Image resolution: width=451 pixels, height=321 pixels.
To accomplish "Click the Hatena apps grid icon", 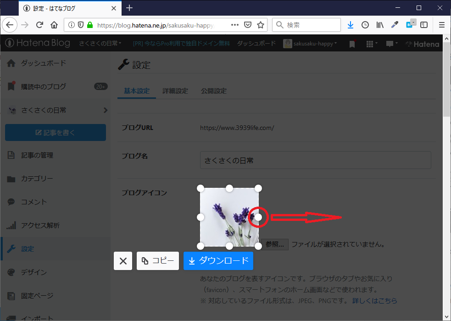I will click(371, 44).
